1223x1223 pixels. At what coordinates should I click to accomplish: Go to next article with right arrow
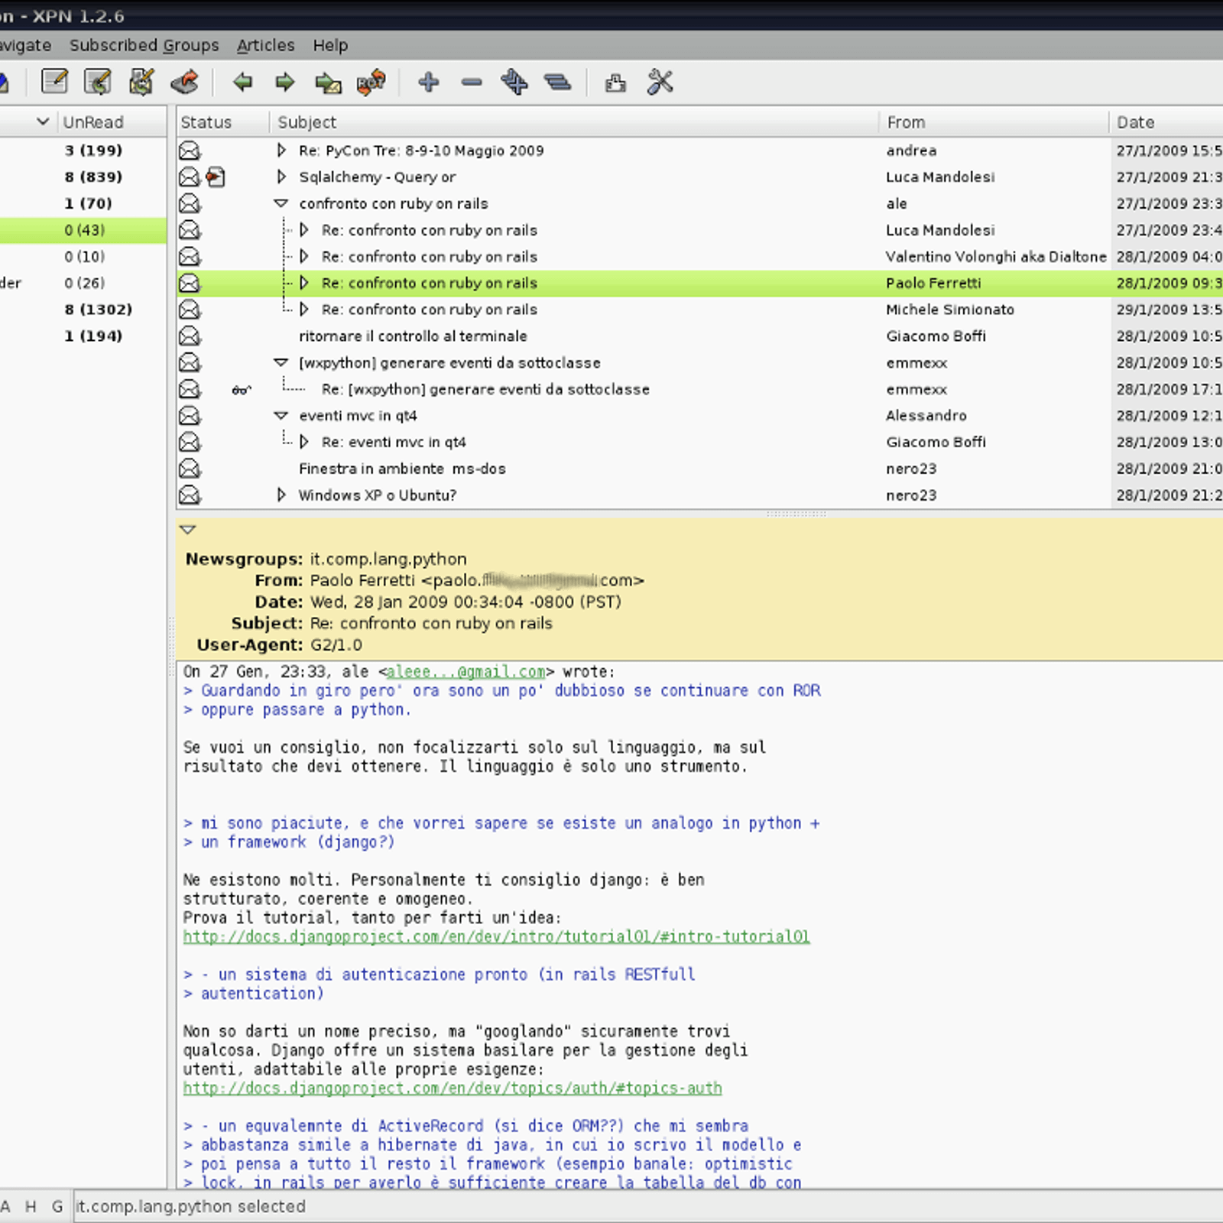point(285,82)
